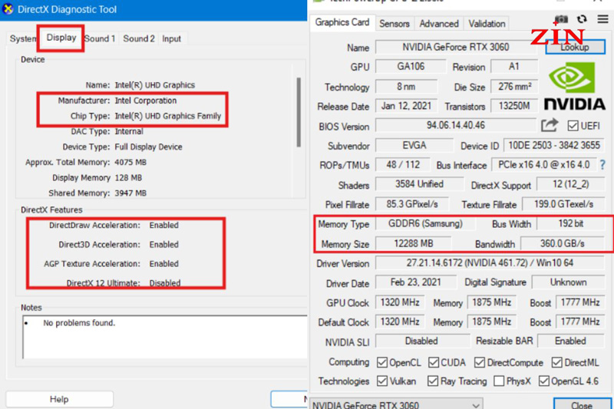This screenshot has width=614, height=409.
Task: Click the Driver Date field Feb 23, 2021
Action: 416,282
